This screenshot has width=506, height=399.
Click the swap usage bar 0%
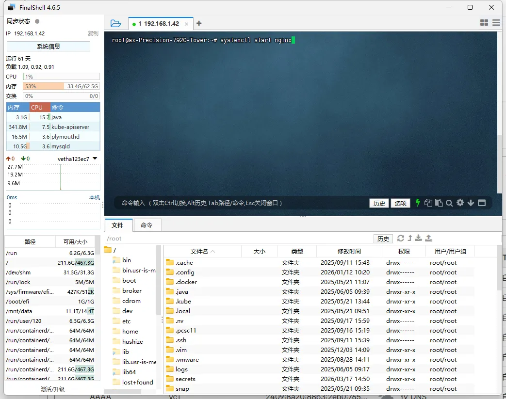61,96
